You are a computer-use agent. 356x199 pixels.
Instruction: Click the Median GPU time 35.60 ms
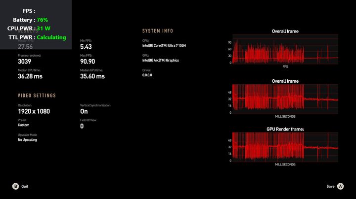point(92,76)
